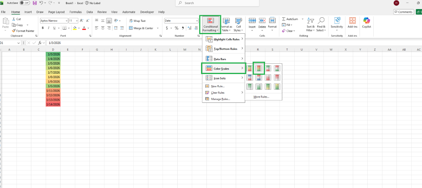Image resolution: width=422 pixels, height=188 pixels.
Task: Select the Blue-White-Red color scale swatch
Action: [250, 78]
